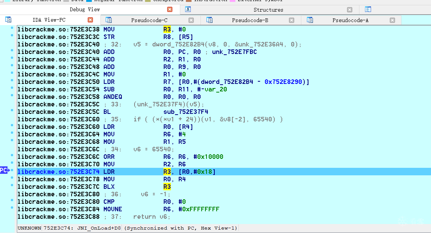Click the IDA View-PC tab icon
431x233 pixels.
tap(8, 20)
